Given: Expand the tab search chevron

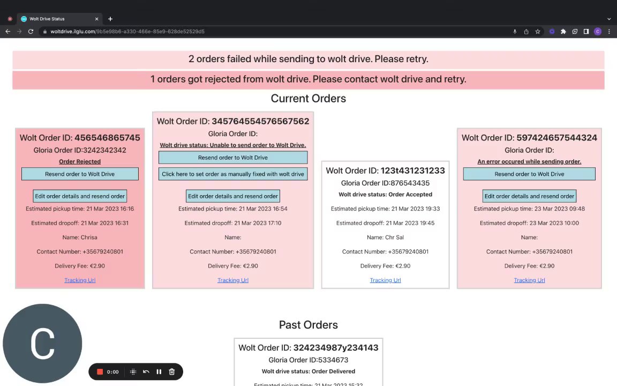Looking at the screenshot, I should click(609, 19).
